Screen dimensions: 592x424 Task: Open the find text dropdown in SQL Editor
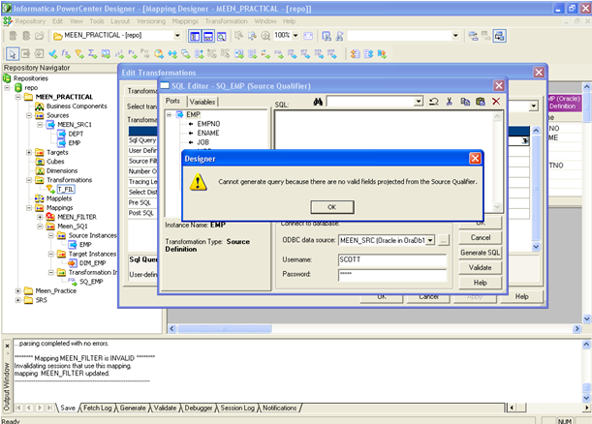(419, 101)
